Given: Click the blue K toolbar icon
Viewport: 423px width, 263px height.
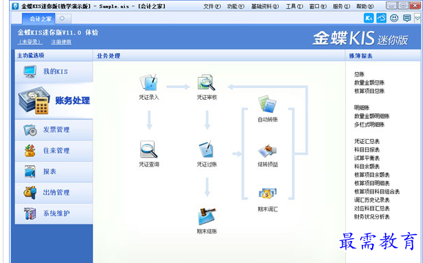Looking at the screenshot, I should tap(368, 18).
